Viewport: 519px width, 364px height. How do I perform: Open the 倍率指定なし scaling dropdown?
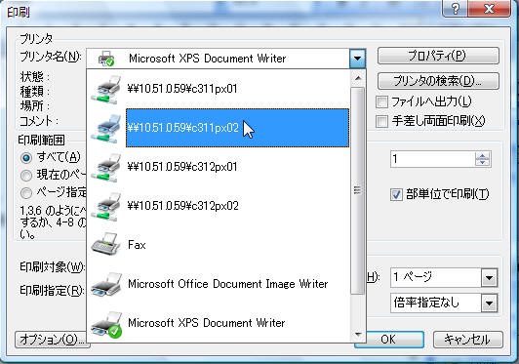489,303
